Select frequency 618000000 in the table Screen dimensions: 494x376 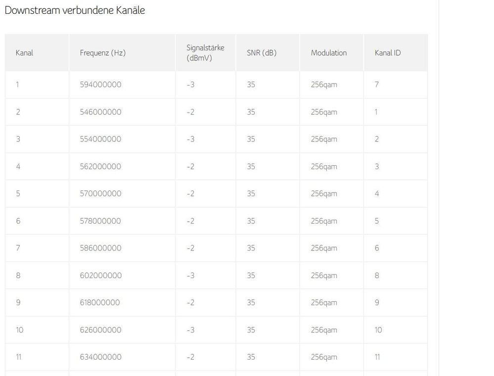pyautogui.click(x=100, y=302)
